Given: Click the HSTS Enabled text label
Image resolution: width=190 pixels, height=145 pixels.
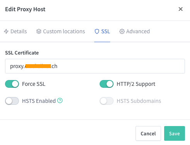Looking at the screenshot, I should (x=39, y=101).
